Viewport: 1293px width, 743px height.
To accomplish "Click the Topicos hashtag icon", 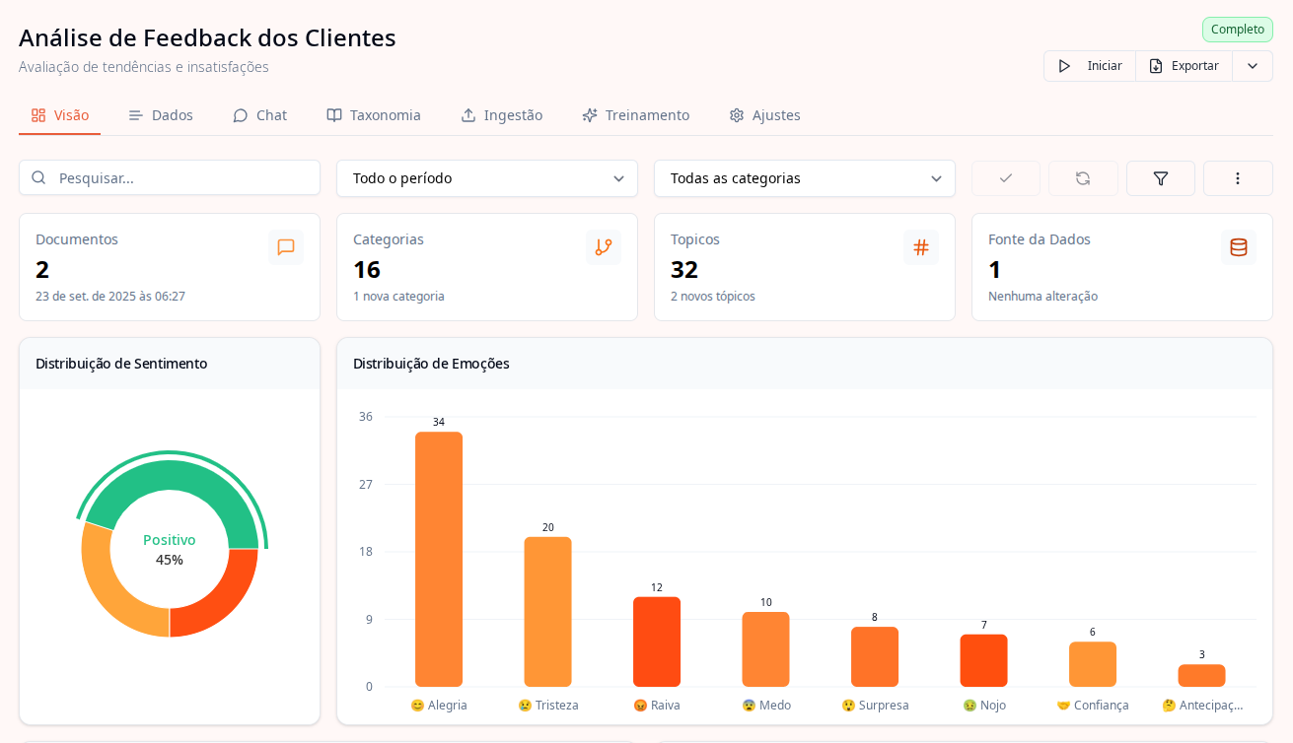I will tap(921, 247).
